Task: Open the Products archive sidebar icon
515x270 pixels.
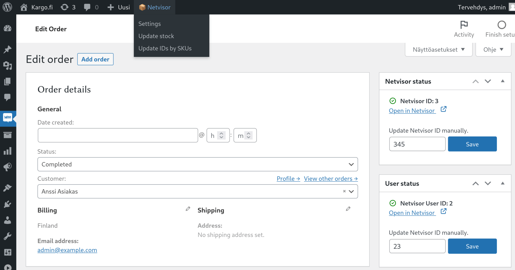Action: (x=8, y=135)
